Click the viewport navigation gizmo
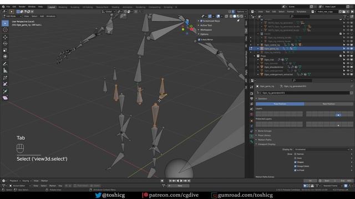This screenshot has width=355, height=199. tap(187, 28)
